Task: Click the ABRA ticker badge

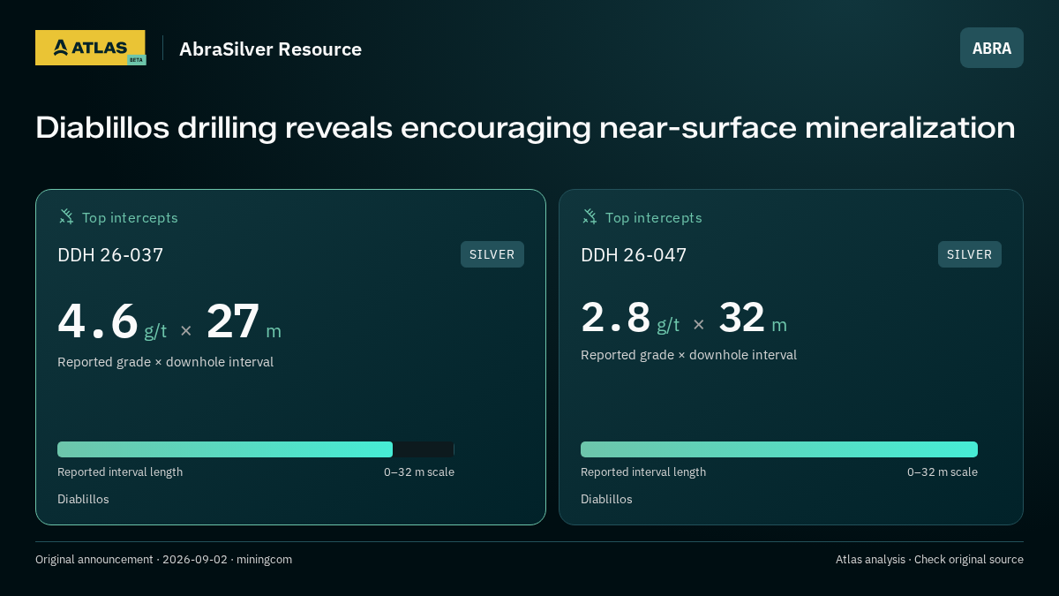Action: pos(992,48)
